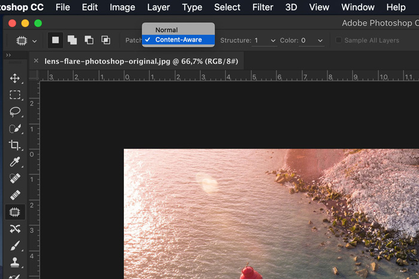
Task: Select the Eyedropper tool
Action: 15,162
